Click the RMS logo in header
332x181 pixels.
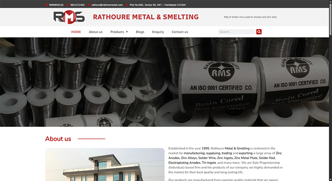69,17
